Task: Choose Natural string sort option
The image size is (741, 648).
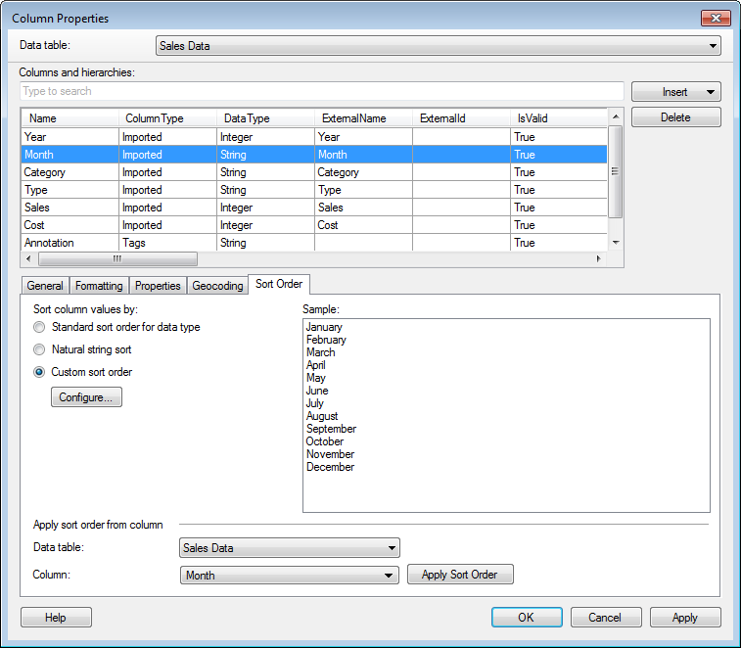Action: click(39, 349)
